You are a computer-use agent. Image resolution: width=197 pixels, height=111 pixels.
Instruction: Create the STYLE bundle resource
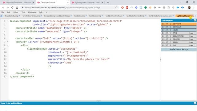tap(191, 33)
